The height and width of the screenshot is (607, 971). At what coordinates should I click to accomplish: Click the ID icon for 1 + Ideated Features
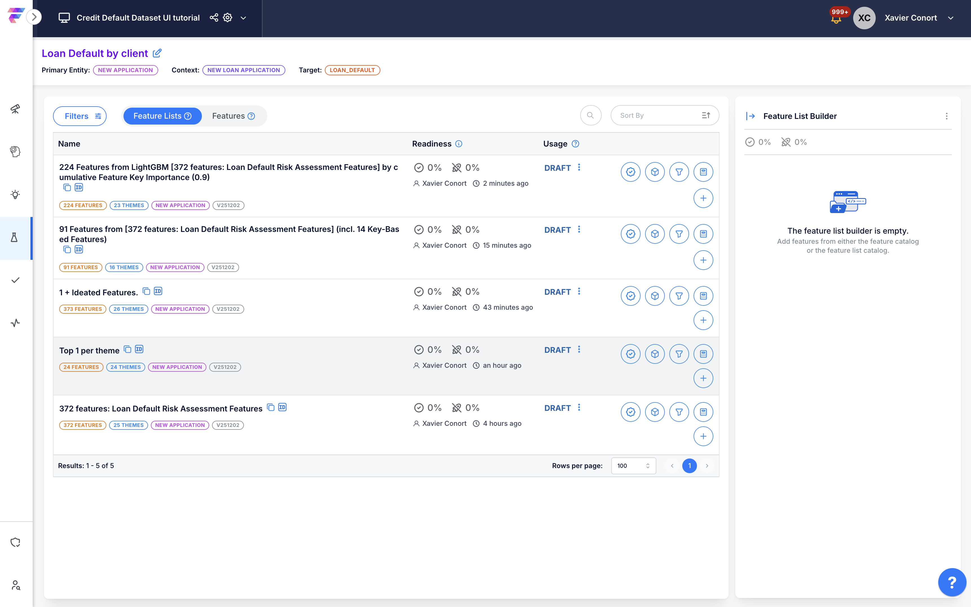[x=158, y=291]
